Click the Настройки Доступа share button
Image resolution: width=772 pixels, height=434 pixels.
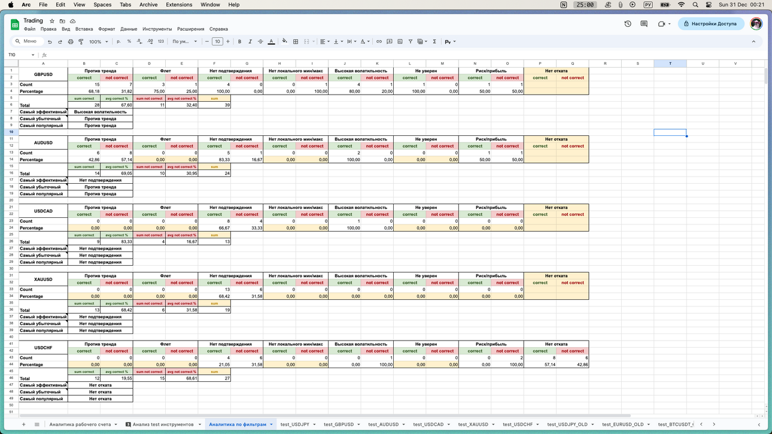coord(711,24)
